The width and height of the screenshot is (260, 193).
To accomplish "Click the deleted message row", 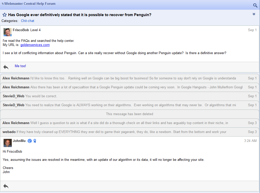I will 130,114.
